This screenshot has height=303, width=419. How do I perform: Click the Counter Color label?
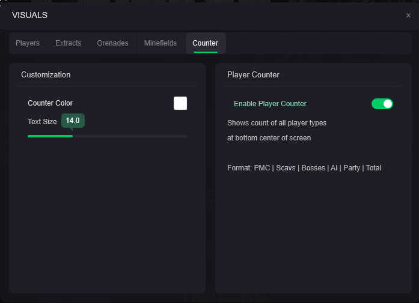pyautogui.click(x=50, y=103)
